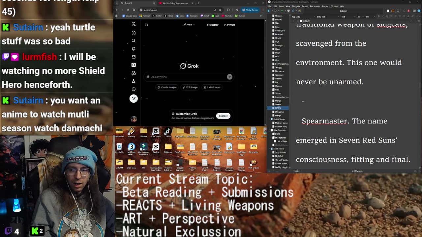The image size is (422, 237).
Task: Open the Sitka Text font dropdown
Action: pos(328,17)
